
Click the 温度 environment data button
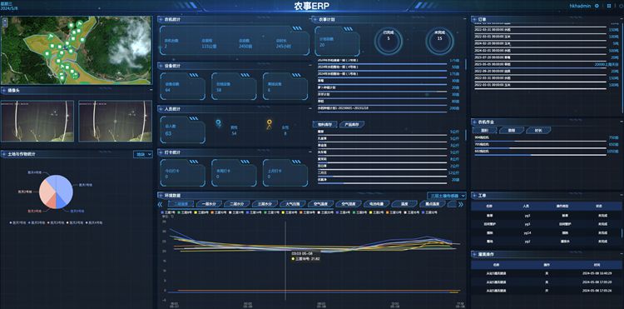pyautogui.click(x=404, y=204)
